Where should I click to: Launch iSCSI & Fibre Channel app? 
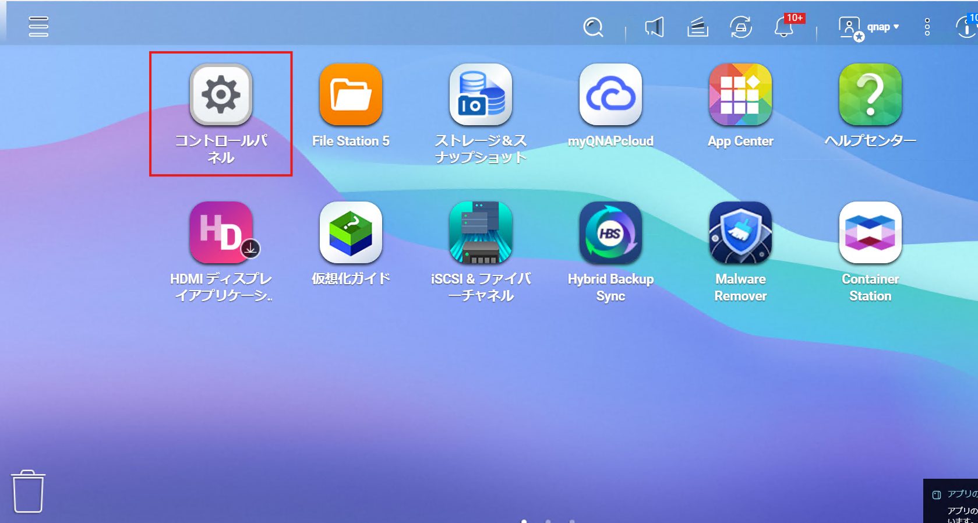click(x=481, y=232)
